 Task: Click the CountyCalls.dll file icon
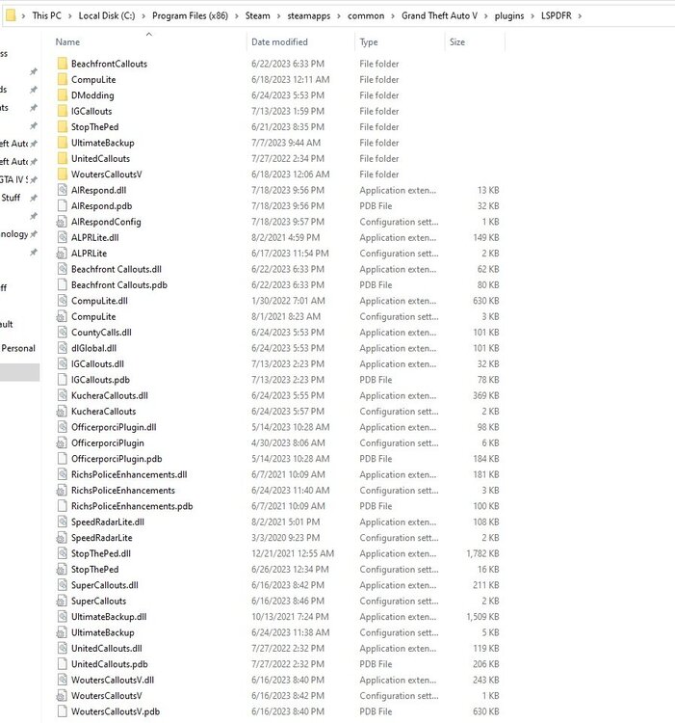[x=63, y=332]
